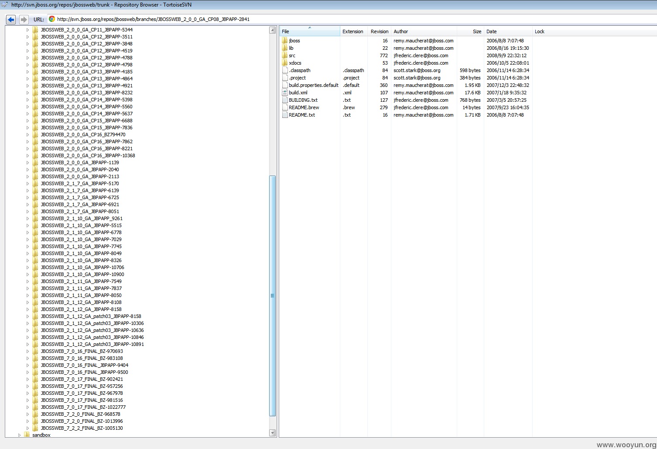Image resolution: width=657 pixels, height=449 pixels.
Task: Select the build.properties.default file icon
Action: click(x=285, y=85)
